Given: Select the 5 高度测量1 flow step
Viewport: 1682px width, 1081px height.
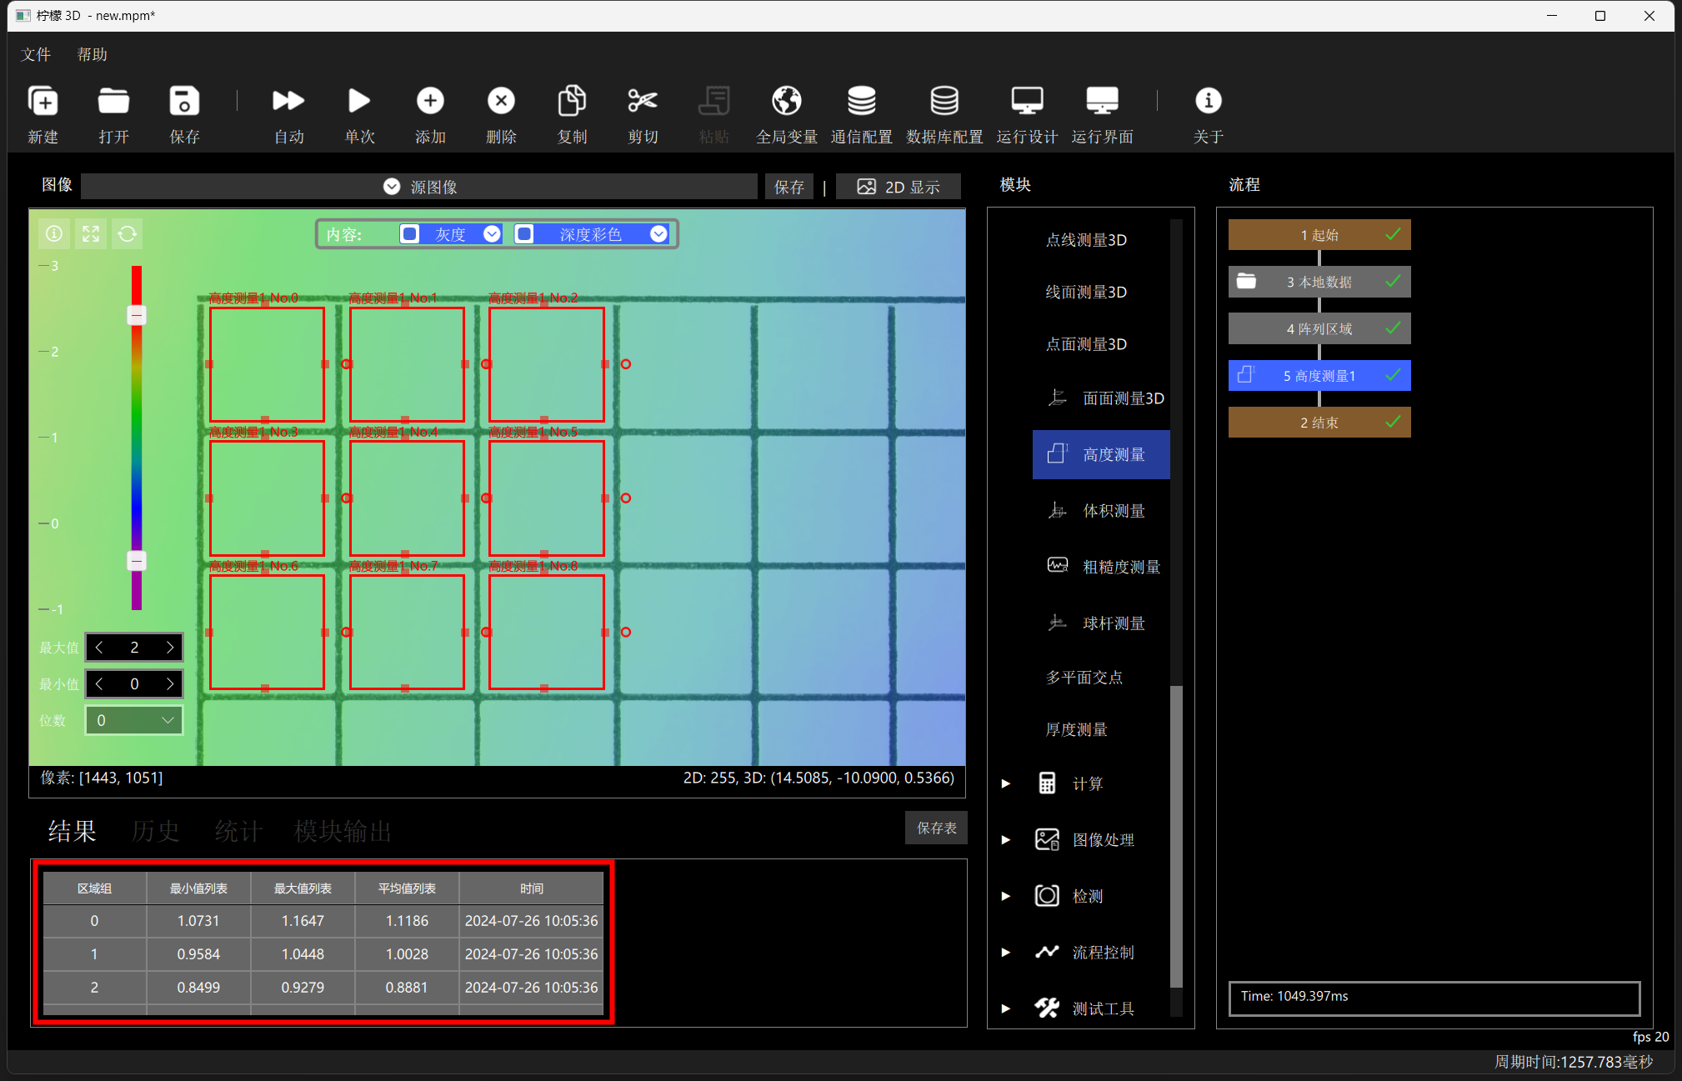Looking at the screenshot, I should click(x=1319, y=376).
